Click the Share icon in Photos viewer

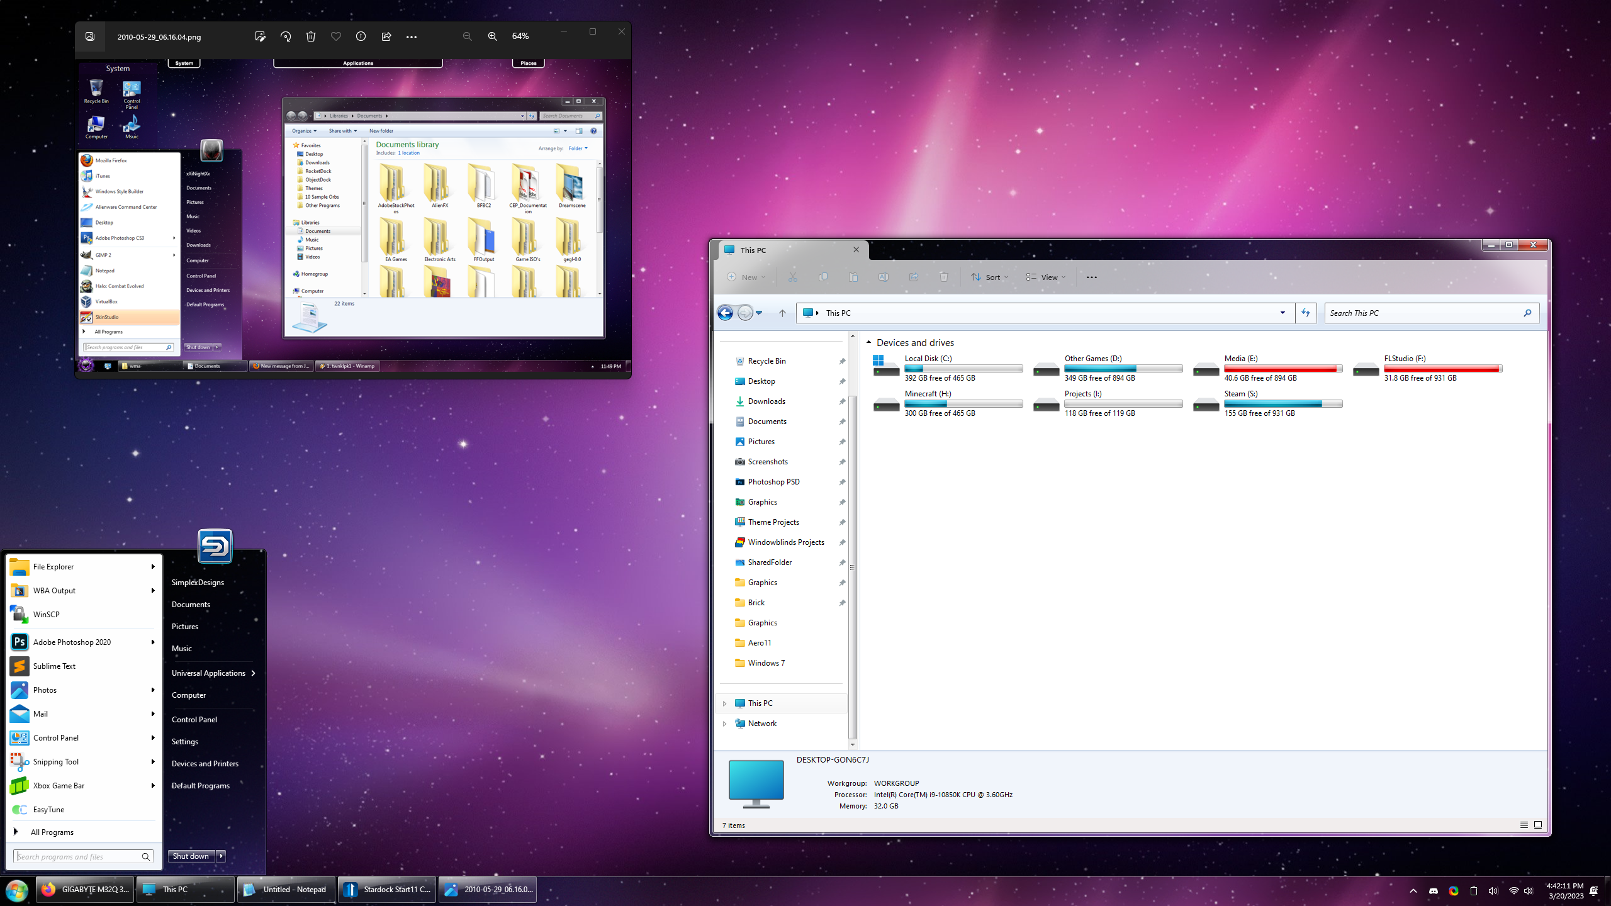[x=386, y=36]
